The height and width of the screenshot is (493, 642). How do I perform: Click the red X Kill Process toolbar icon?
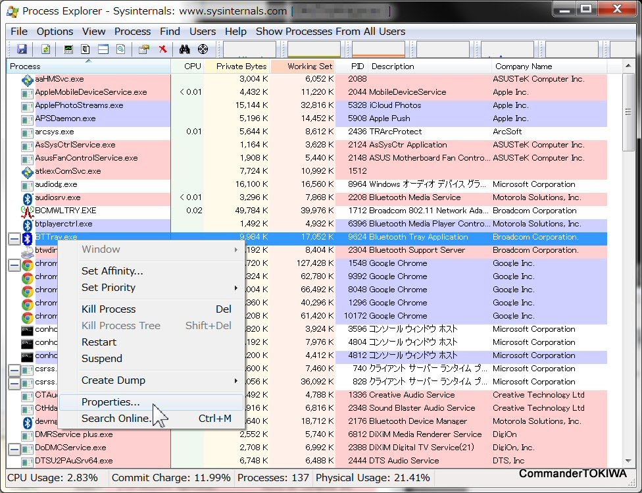[163, 49]
